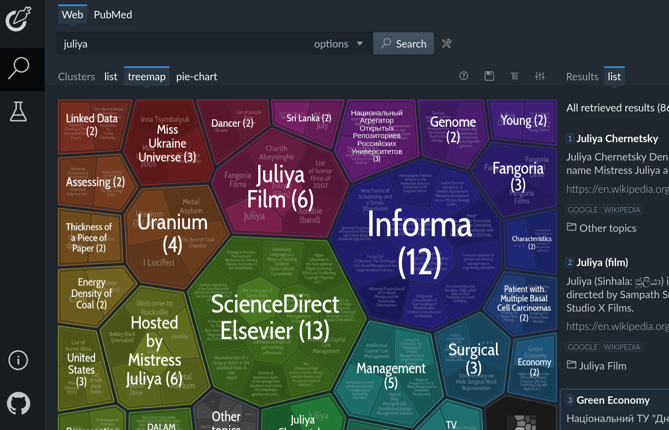Click the en.wikipedia.org URL under Juliya (film)
669x430 pixels.
coord(617,326)
